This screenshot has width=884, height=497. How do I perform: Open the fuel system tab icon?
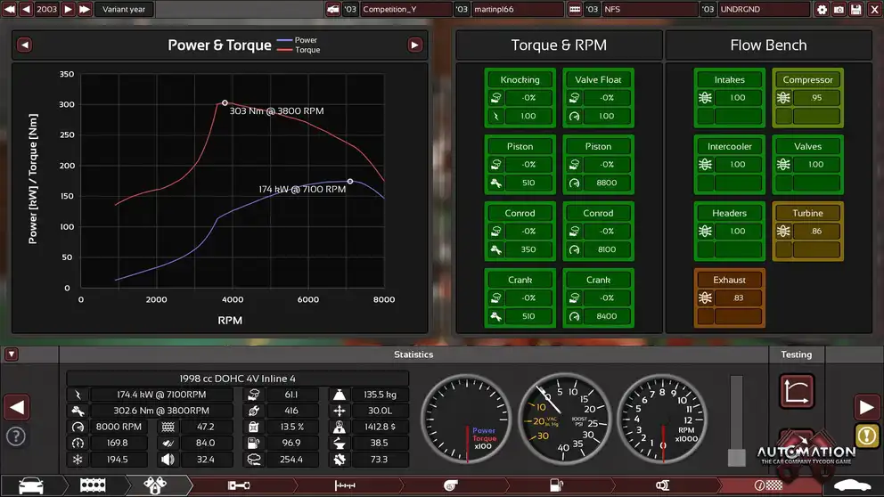tap(559, 485)
